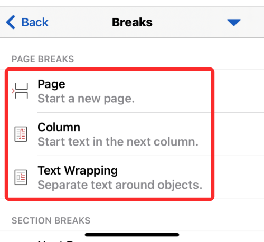
Task: Tap 'Start a new page.' description
Action: pos(86,99)
